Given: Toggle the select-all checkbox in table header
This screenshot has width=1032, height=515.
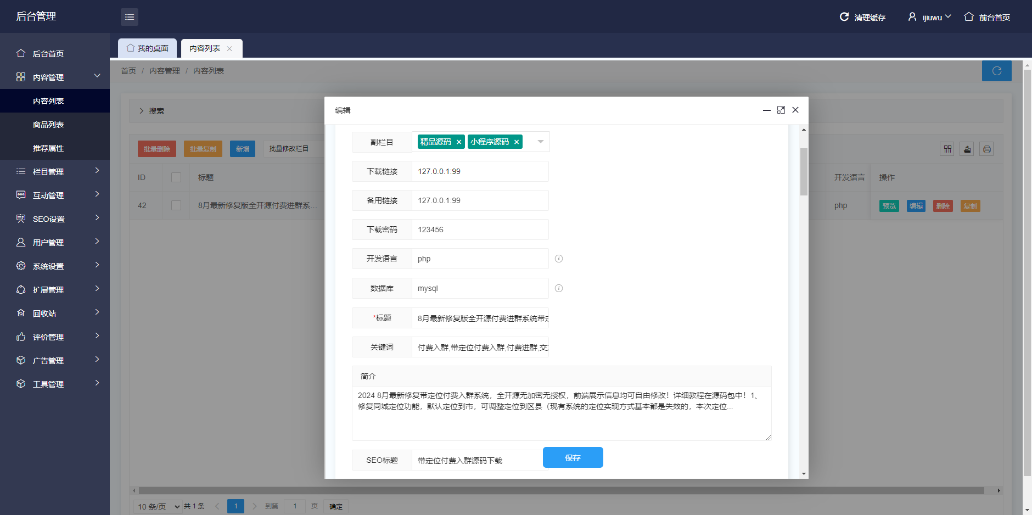Looking at the screenshot, I should tap(176, 177).
